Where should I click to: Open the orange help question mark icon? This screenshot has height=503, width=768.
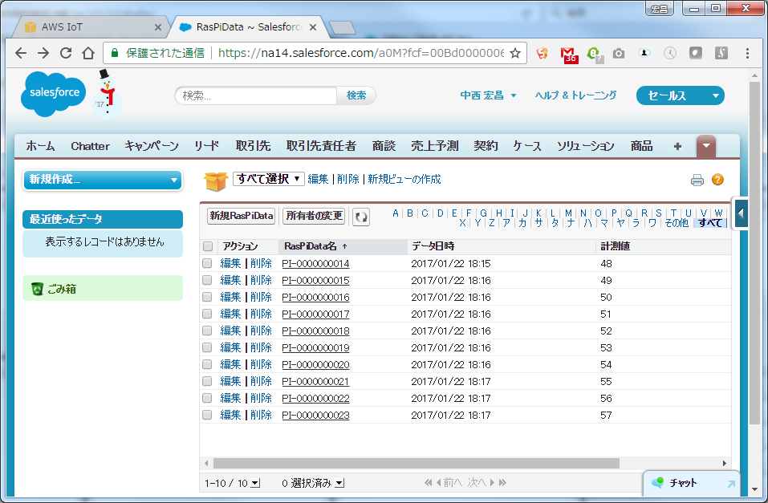(717, 180)
